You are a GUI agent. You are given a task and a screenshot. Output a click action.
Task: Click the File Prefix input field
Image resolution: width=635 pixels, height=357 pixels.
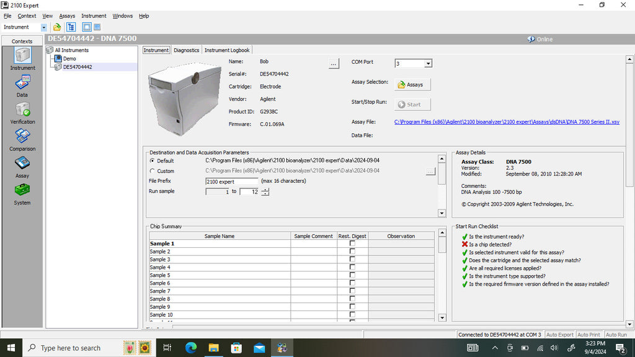pos(231,182)
